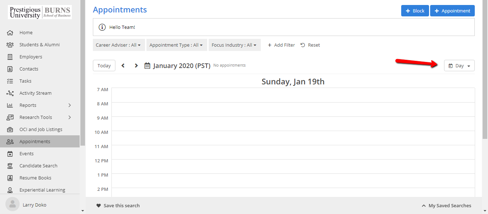The width and height of the screenshot is (488, 214).
Task: Open Candidate Search in the sidebar
Action: click(x=38, y=166)
